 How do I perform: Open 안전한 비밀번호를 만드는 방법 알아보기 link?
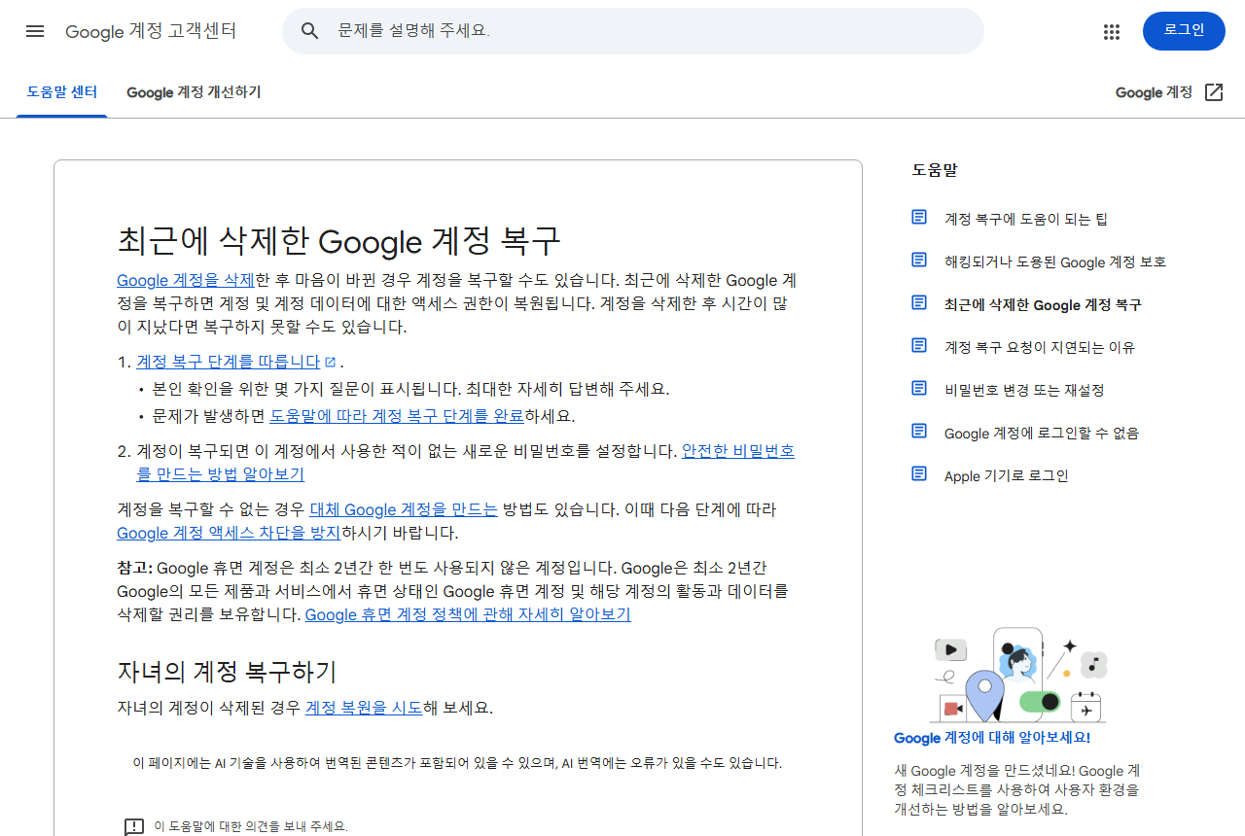point(466,463)
